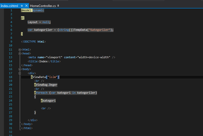The width and height of the screenshot is (203, 136).
Task: Click the TempData identifier on line 6
Action: (x=80, y=30)
